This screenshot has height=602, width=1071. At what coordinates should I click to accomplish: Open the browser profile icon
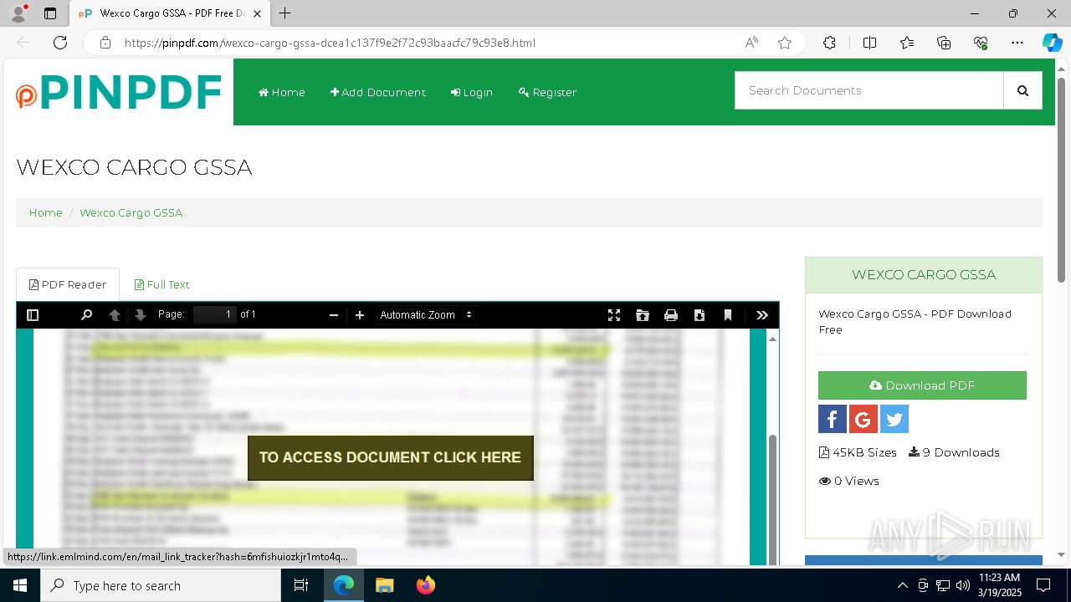[18, 13]
